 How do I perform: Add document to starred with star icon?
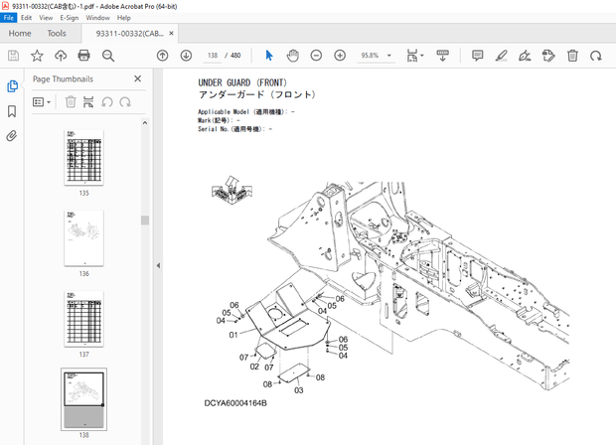[x=37, y=56]
